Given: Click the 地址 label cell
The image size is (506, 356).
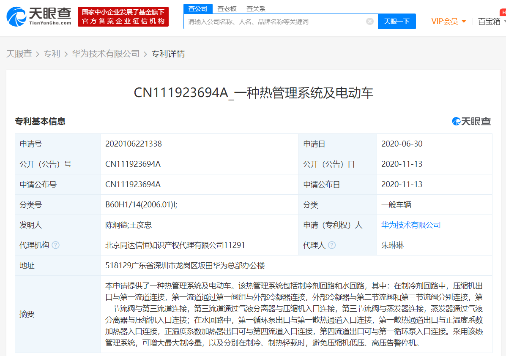Looking at the screenshot, I should 58,265.
